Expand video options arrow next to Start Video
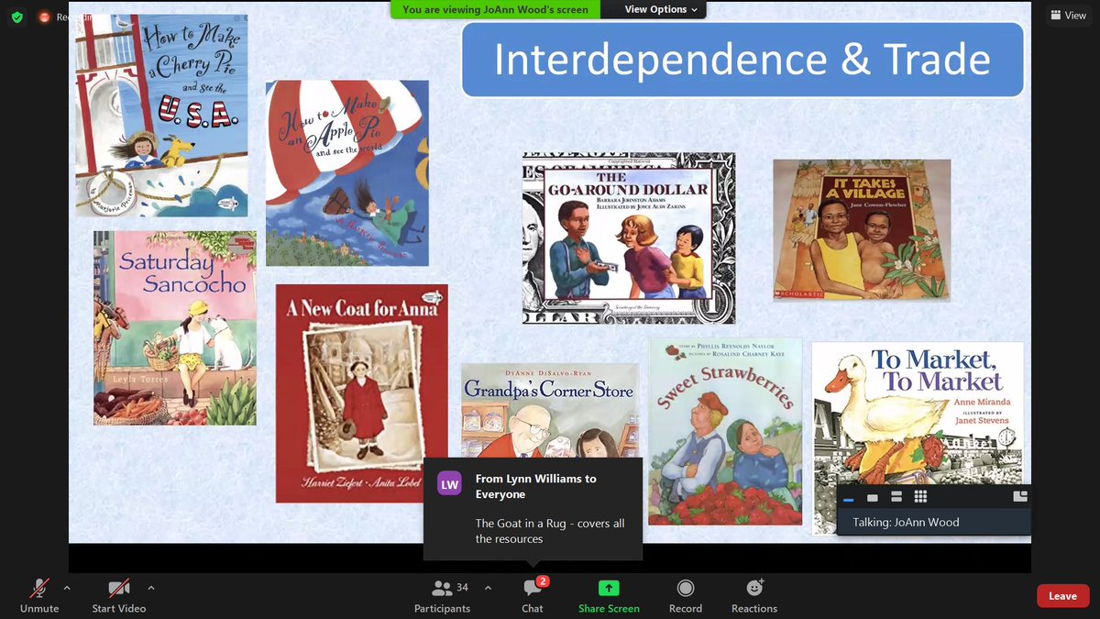 (151, 588)
